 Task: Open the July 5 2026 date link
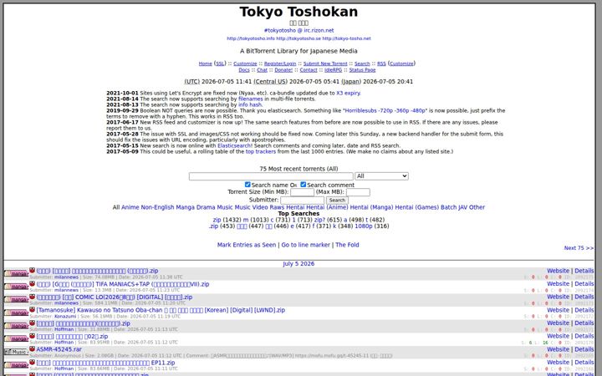[x=298, y=264]
